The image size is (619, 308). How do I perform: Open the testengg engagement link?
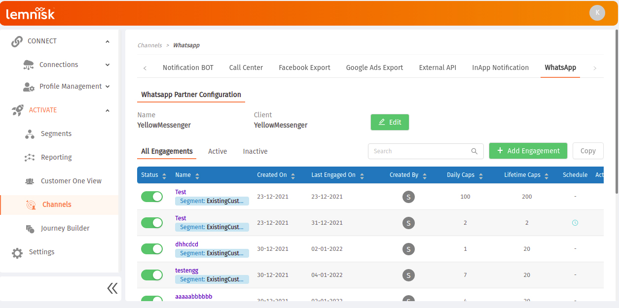click(186, 271)
